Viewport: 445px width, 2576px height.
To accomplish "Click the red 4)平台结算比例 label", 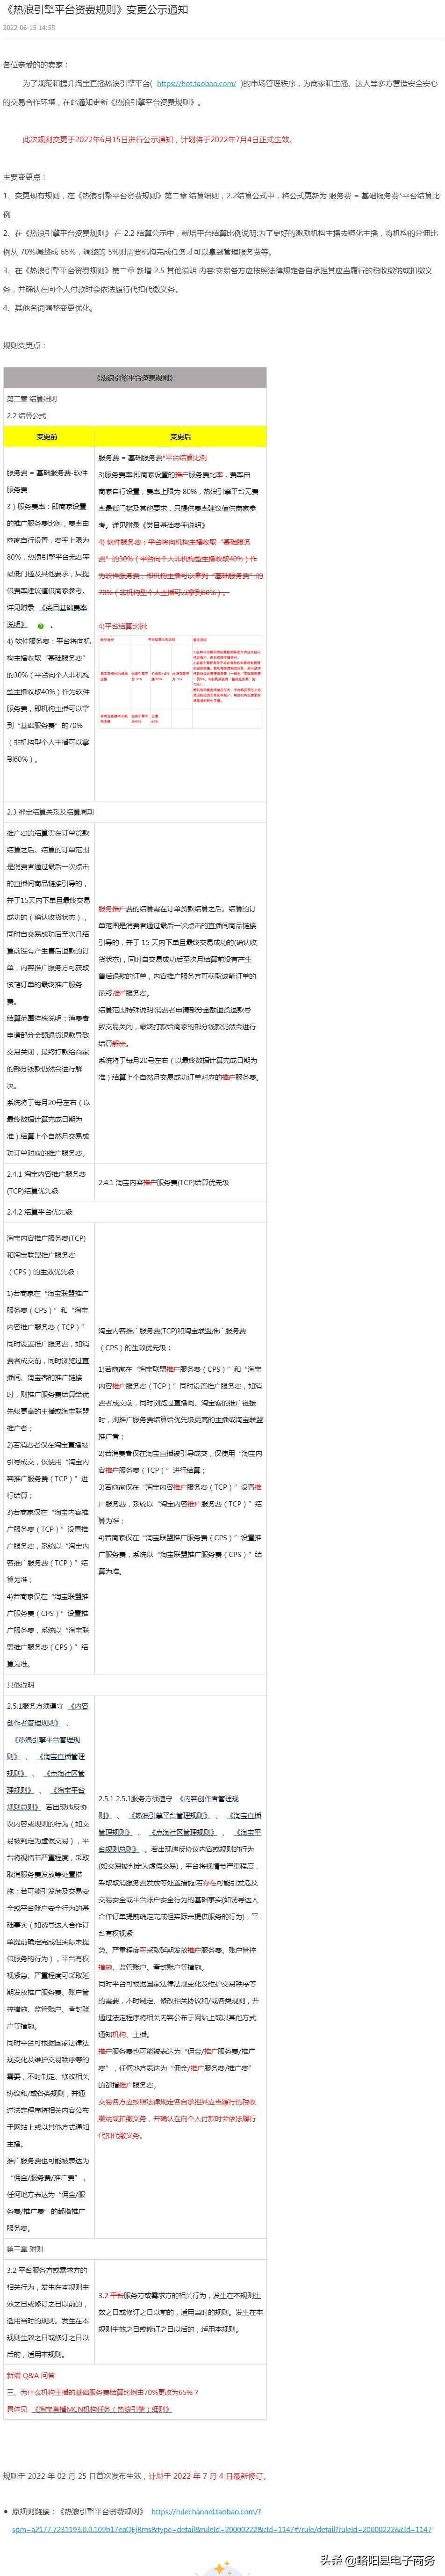I will 123,626.
